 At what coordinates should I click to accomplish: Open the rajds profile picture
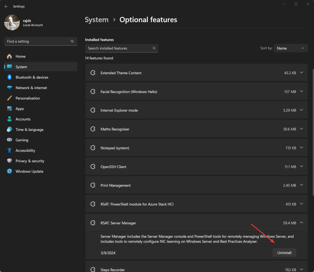point(12,22)
